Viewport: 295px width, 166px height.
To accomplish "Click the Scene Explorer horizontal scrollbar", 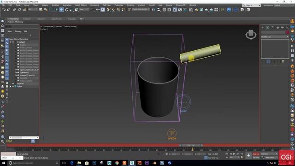I will click(24, 137).
